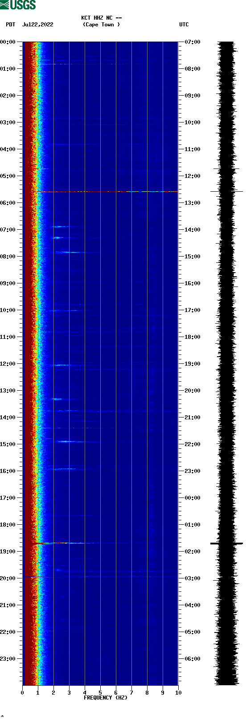Click the 23:00 UTC time tick label

[193, 471]
